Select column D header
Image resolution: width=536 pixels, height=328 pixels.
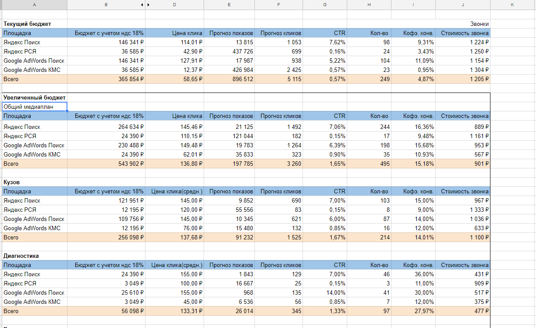174,4
